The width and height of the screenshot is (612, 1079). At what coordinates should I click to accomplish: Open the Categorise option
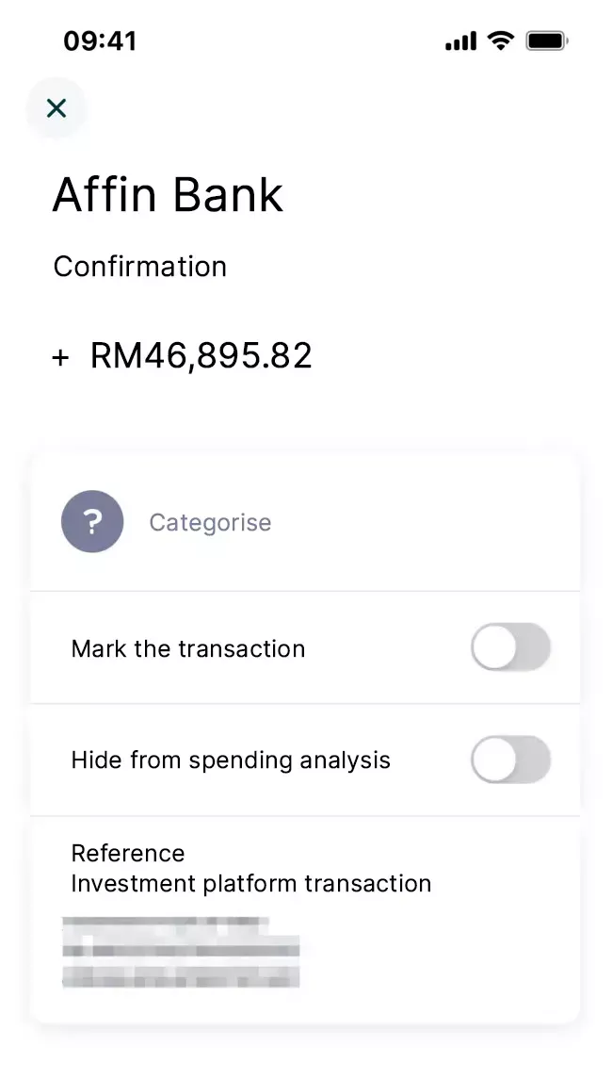210,522
